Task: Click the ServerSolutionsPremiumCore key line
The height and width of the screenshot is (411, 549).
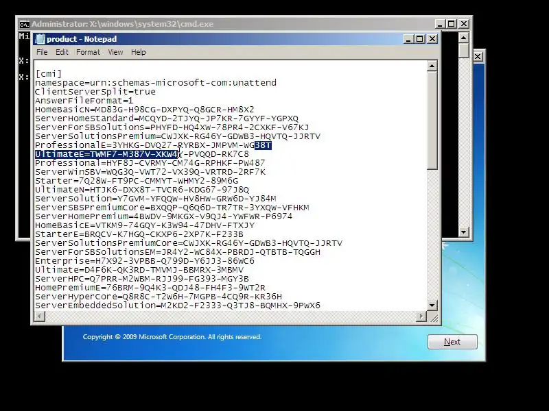Action: pos(189,243)
